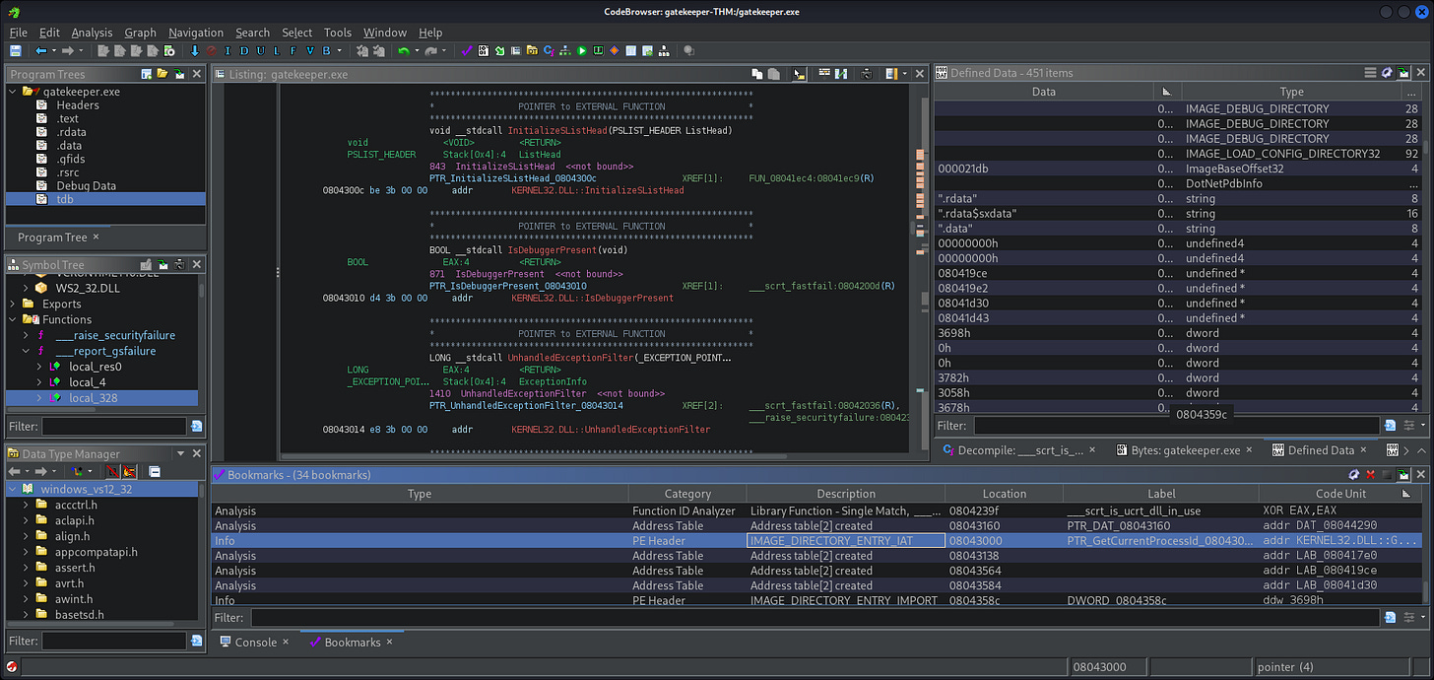Switch to the Console tab
This screenshot has height=680, width=1434.
click(254, 642)
